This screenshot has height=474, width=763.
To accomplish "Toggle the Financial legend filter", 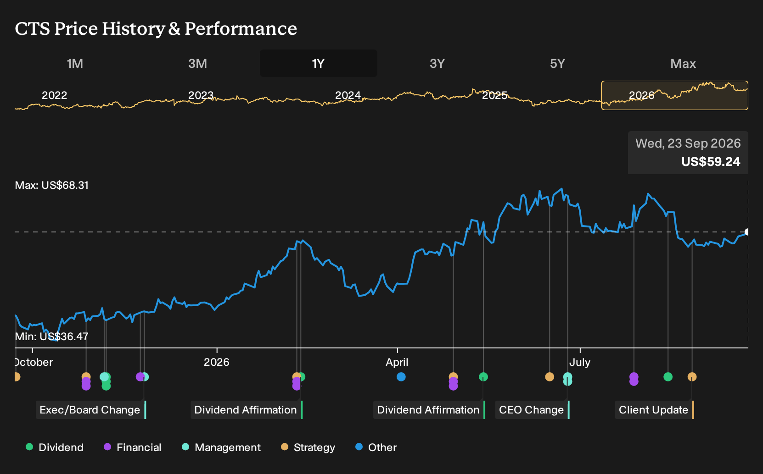I will [x=132, y=447].
